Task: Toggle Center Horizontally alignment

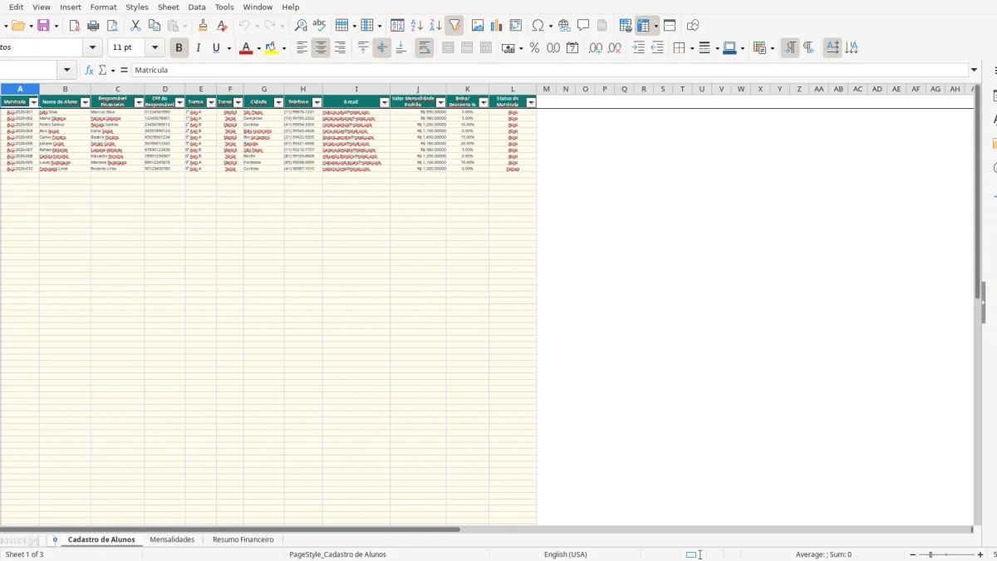Action: point(321,48)
